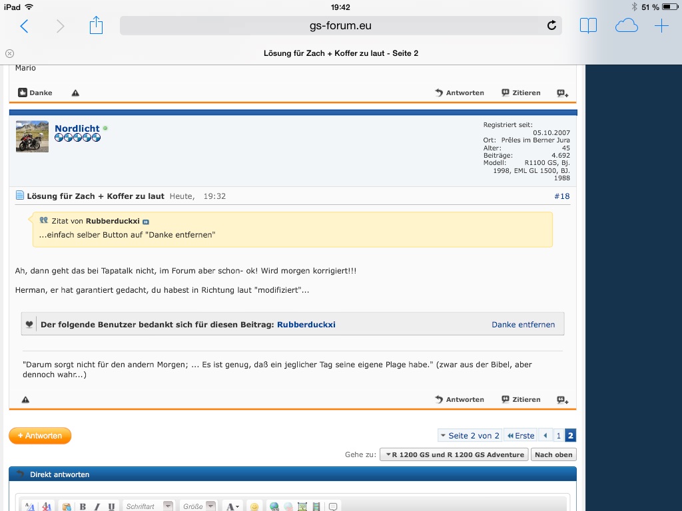Tap Safari's back navigation arrow
Screen dimensions: 682x511
pyautogui.click(x=25, y=26)
